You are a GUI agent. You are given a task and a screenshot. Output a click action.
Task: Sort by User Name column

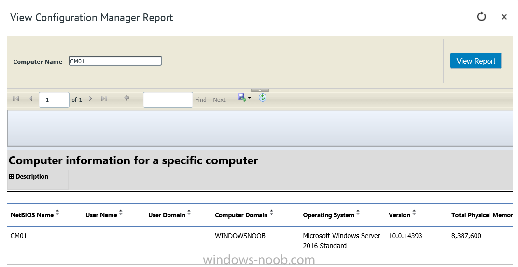121,213
